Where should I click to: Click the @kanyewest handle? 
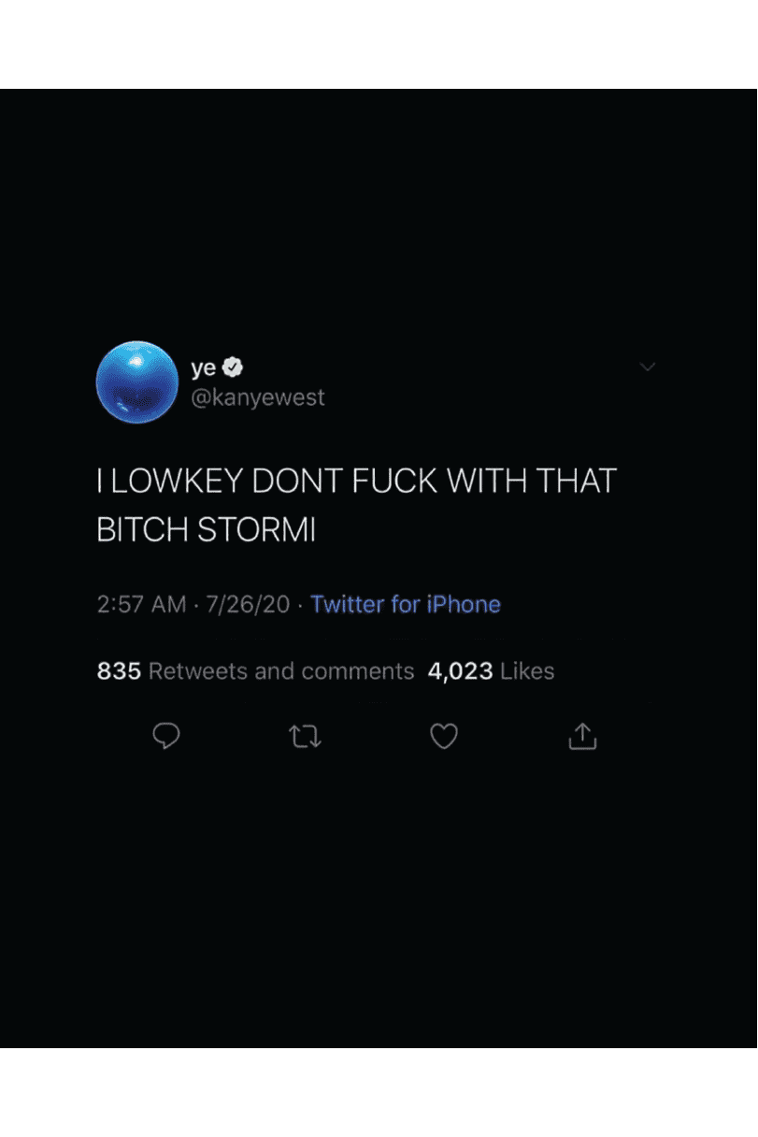pyautogui.click(x=258, y=397)
